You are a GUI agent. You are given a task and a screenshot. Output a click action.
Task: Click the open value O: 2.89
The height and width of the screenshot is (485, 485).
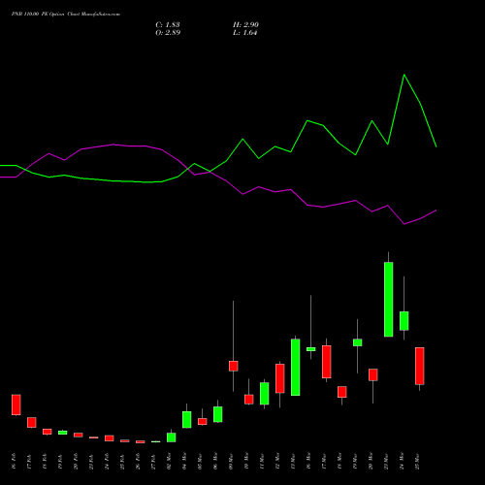click(x=168, y=32)
